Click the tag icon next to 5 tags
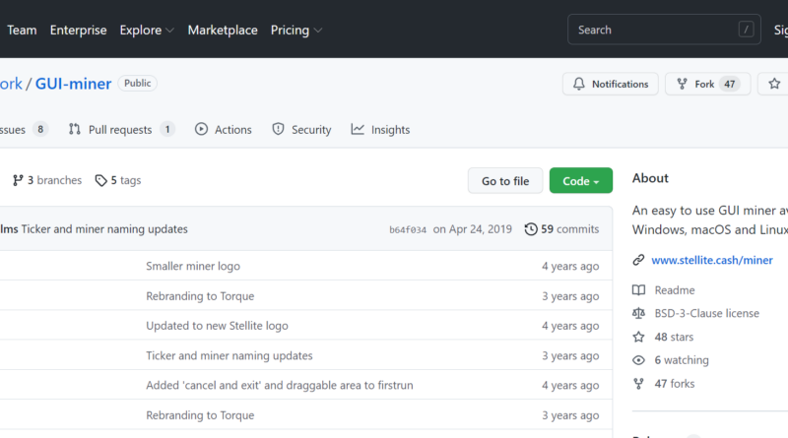The width and height of the screenshot is (788, 438). click(x=100, y=181)
